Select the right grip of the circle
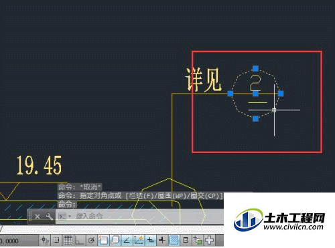The height and width of the screenshot is (248, 335). point(281,94)
